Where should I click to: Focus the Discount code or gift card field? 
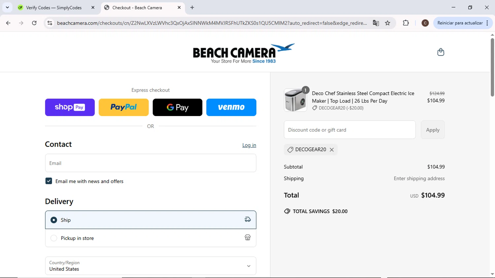tap(350, 130)
